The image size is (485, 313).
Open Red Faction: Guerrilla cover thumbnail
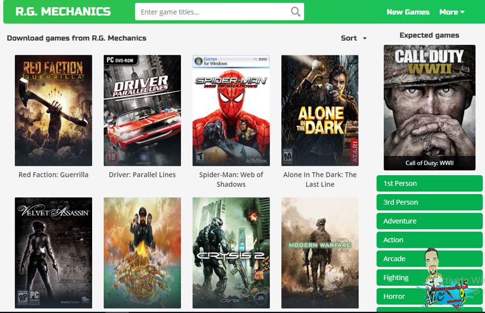click(x=54, y=110)
